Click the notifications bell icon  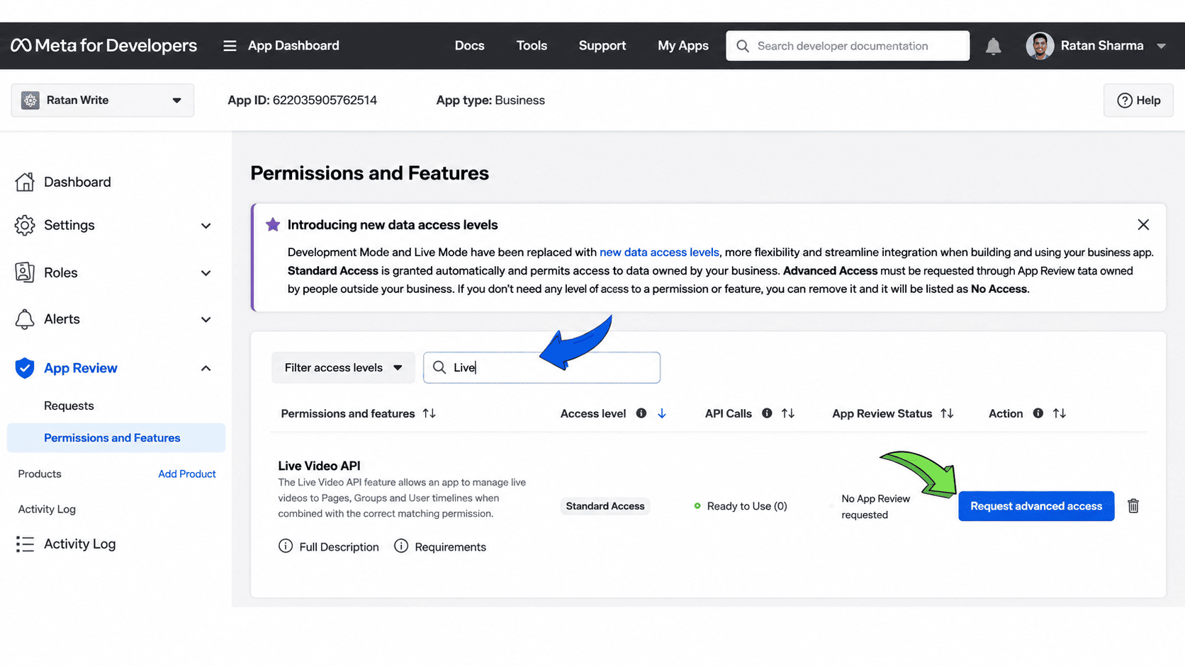(993, 46)
